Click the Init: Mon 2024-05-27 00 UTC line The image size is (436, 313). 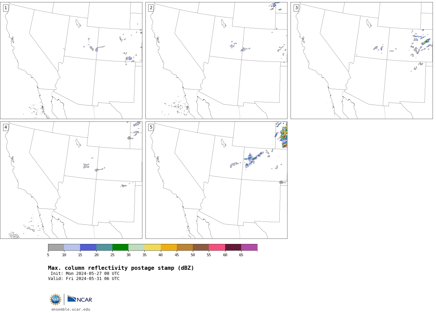(x=85, y=274)
